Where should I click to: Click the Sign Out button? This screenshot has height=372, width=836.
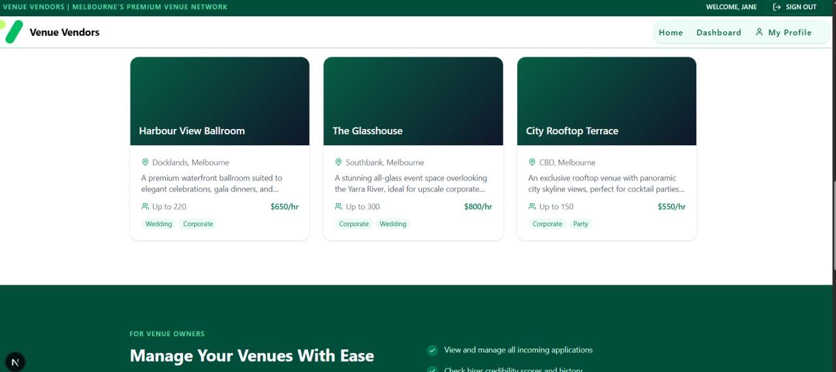[x=794, y=7]
